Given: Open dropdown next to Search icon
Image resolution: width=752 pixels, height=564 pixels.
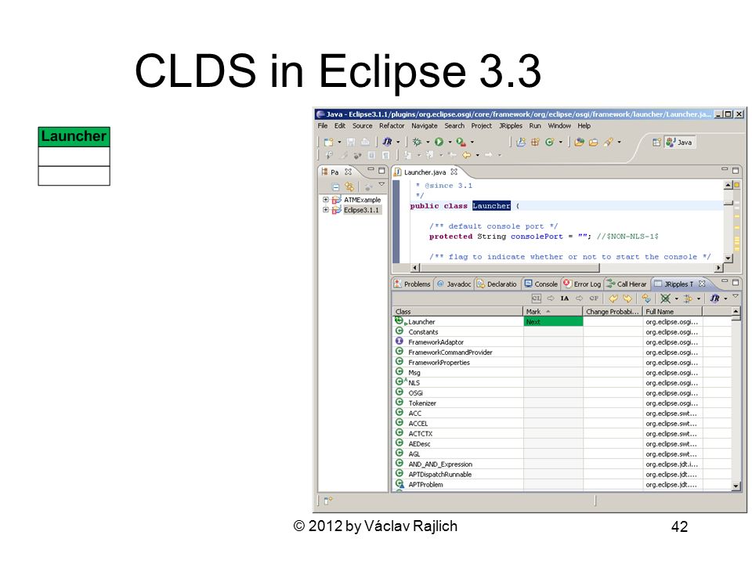Looking at the screenshot, I should [619, 143].
